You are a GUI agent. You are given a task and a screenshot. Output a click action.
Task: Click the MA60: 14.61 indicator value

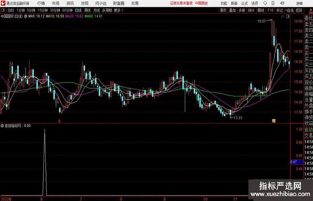click(x=93, y=16)
